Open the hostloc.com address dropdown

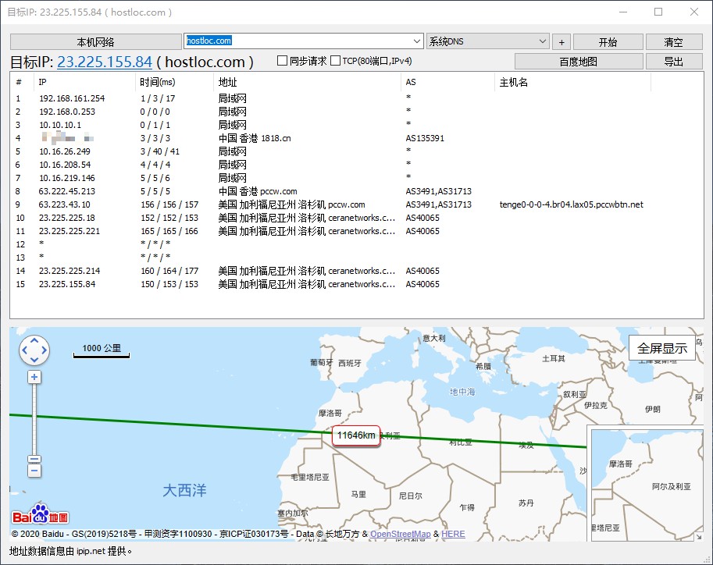(x=416, y=41)
